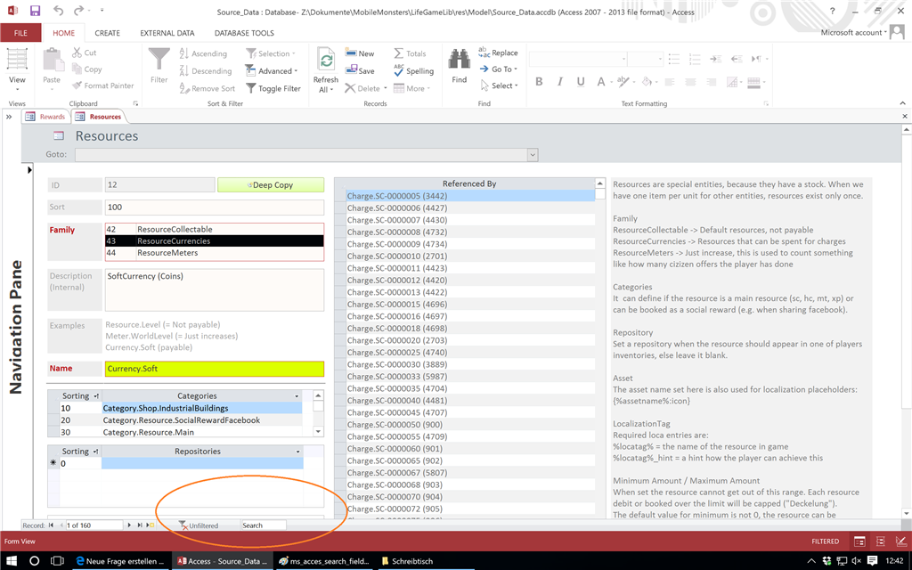Sort records Ascending
Viewport: 912px width, 570px height.
click(203, 53)
